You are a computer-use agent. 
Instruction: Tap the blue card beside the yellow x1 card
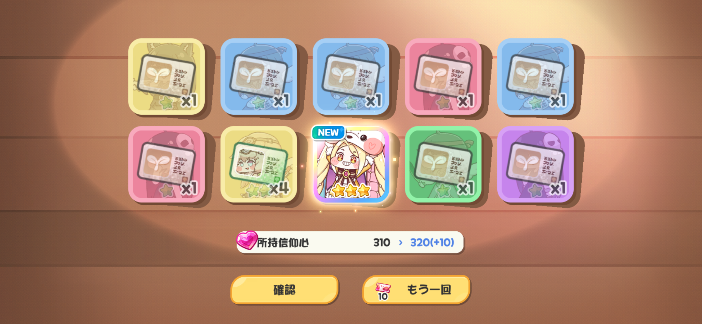[259, 76]
